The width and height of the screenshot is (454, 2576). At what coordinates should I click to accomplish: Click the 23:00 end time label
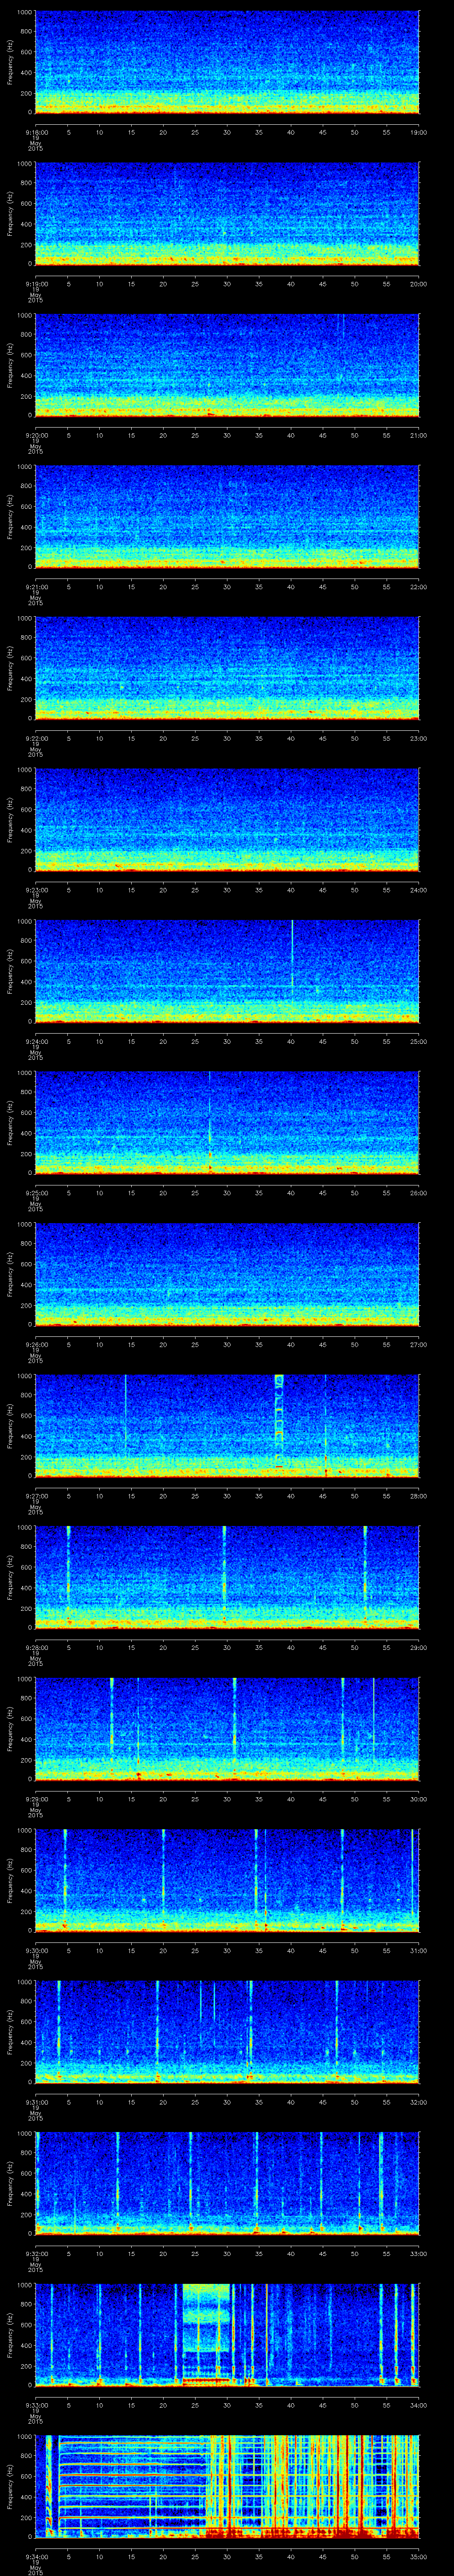[x=418, y=737]
